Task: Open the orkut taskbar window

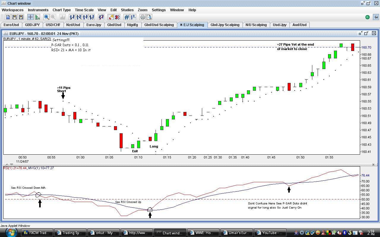Action: 104,233
